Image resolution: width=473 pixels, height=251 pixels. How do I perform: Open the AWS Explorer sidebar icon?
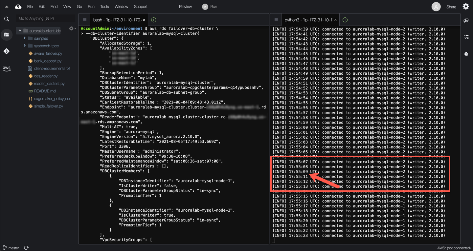click(x=7, y=68)
